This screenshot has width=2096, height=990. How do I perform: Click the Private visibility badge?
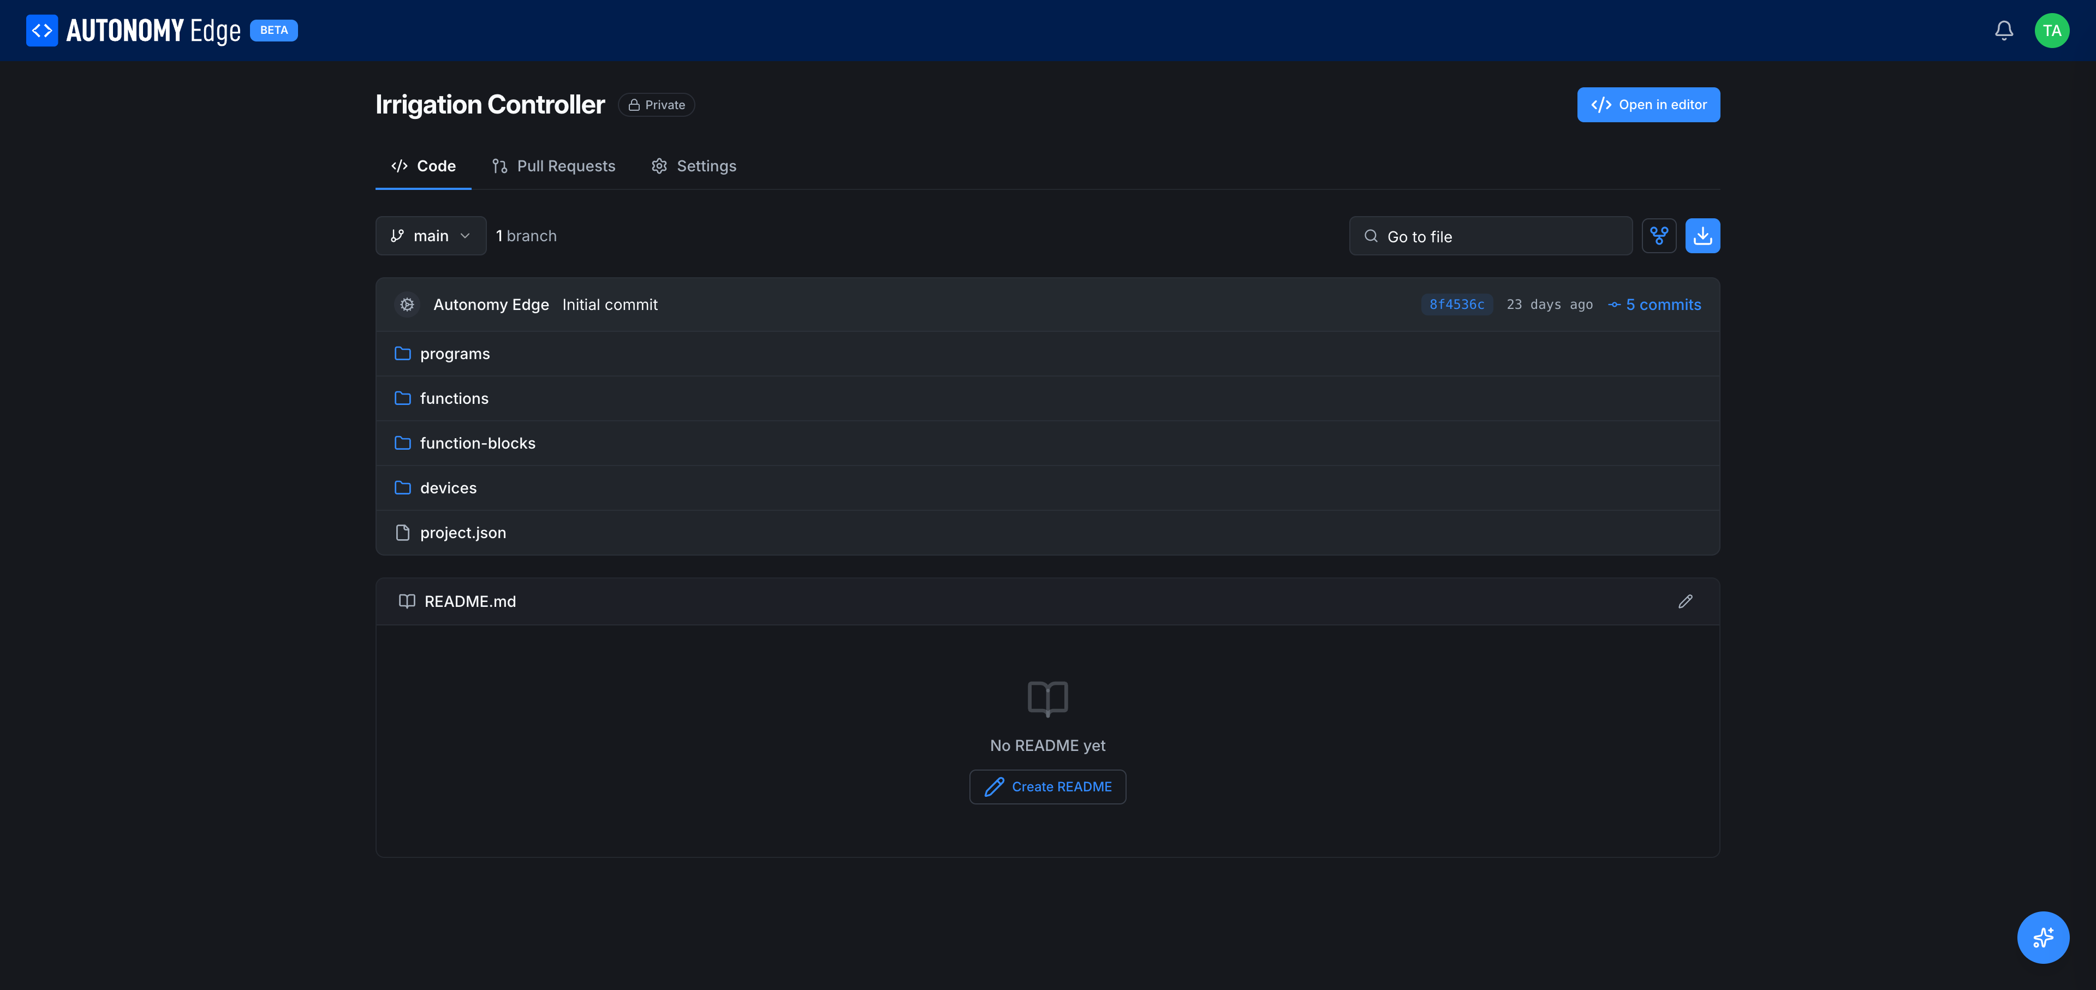[x=656, y=105]
